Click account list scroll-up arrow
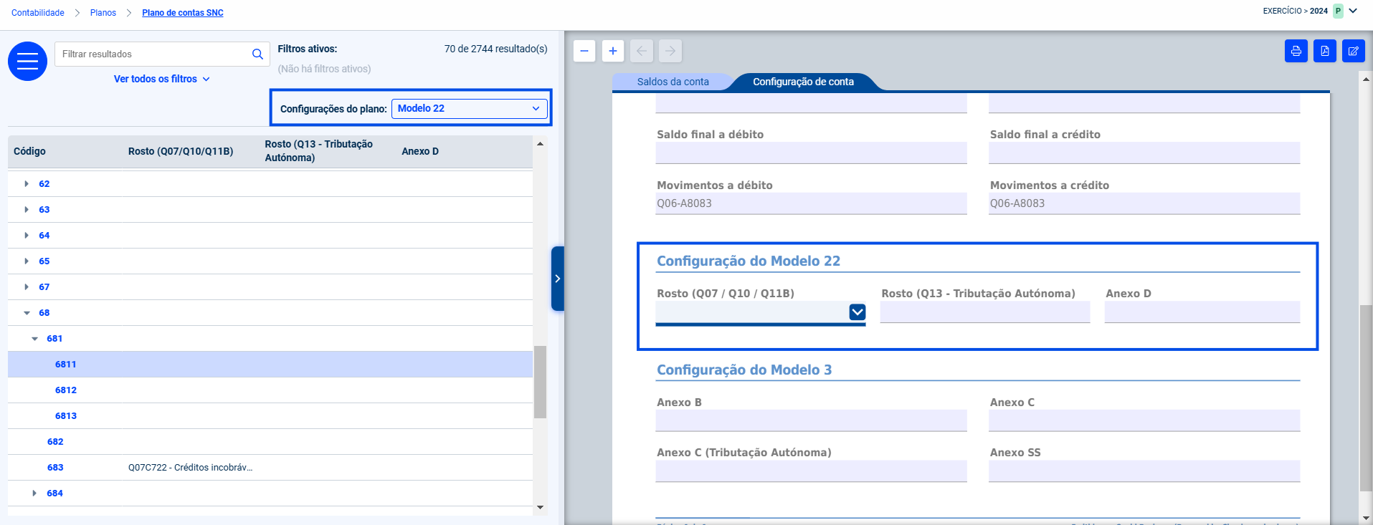Viewport: 1373px width, 525px height. pyautogui.click(x=541, y=144)
